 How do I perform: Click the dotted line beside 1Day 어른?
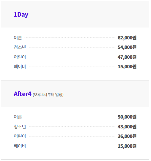(x=70, y=38)
